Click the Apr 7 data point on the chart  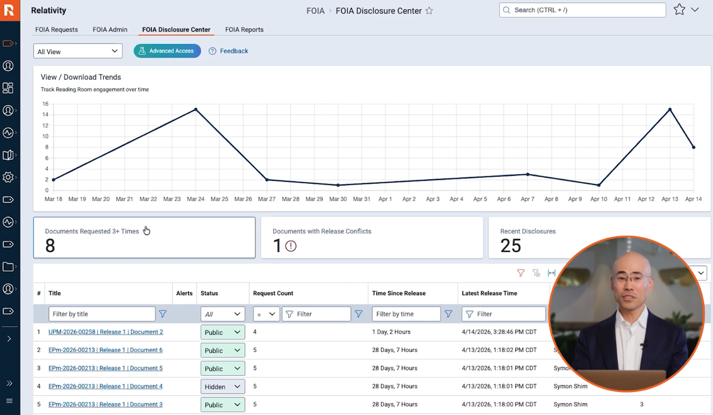click(527, 174)
